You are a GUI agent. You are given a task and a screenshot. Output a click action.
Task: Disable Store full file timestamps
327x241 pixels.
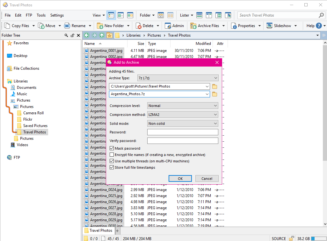click(x=112, y=167)
